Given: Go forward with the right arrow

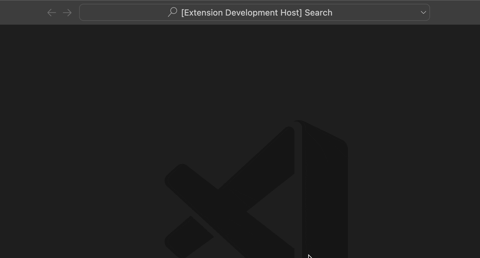Looking at the screenshot, I should coord(67,13).
